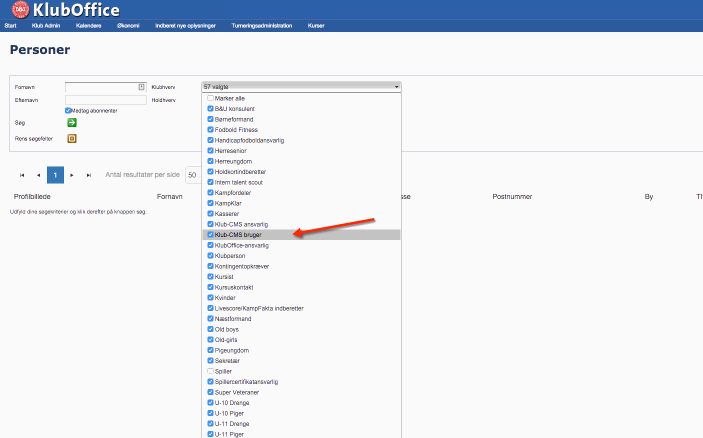703x438 pixels.
Task: Open the Økonomi menu
Action: [128, 25]
